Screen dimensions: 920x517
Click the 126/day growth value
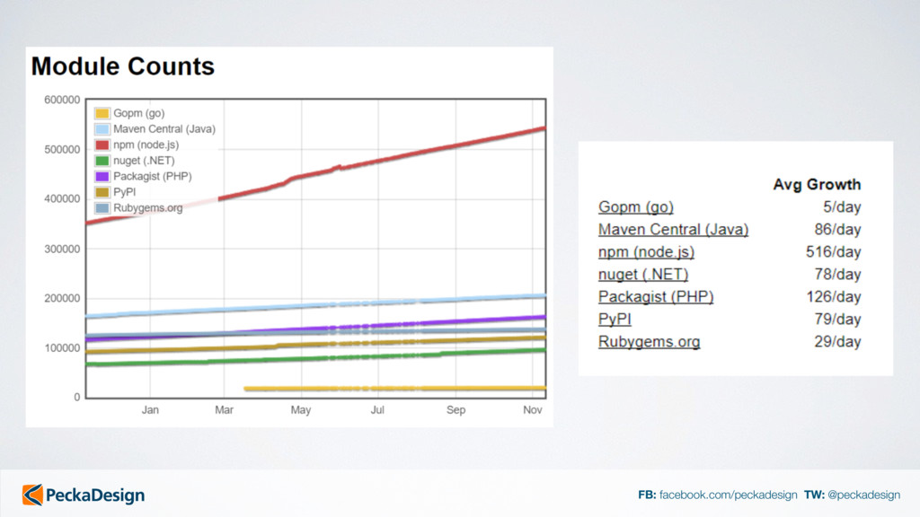pyautogui.click(x=833, y=296)
